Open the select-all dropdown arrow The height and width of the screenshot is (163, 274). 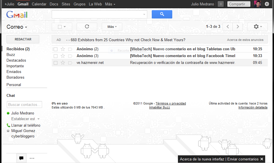point(65,27)
